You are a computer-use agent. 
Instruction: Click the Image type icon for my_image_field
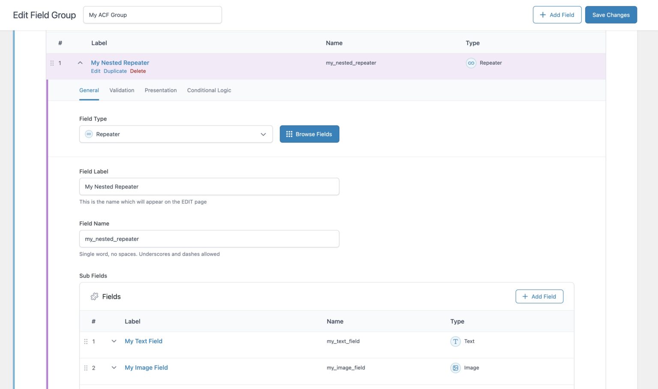tap(455, 368)
